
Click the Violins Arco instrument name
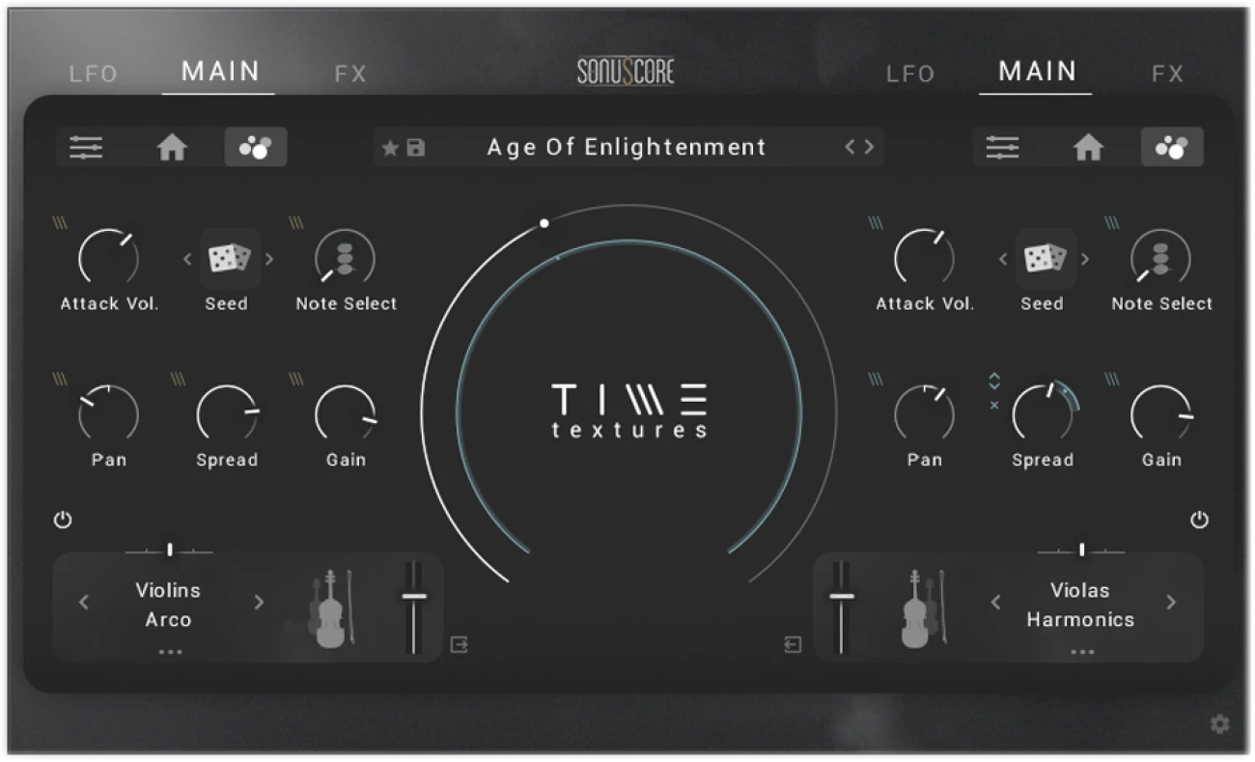169,605
